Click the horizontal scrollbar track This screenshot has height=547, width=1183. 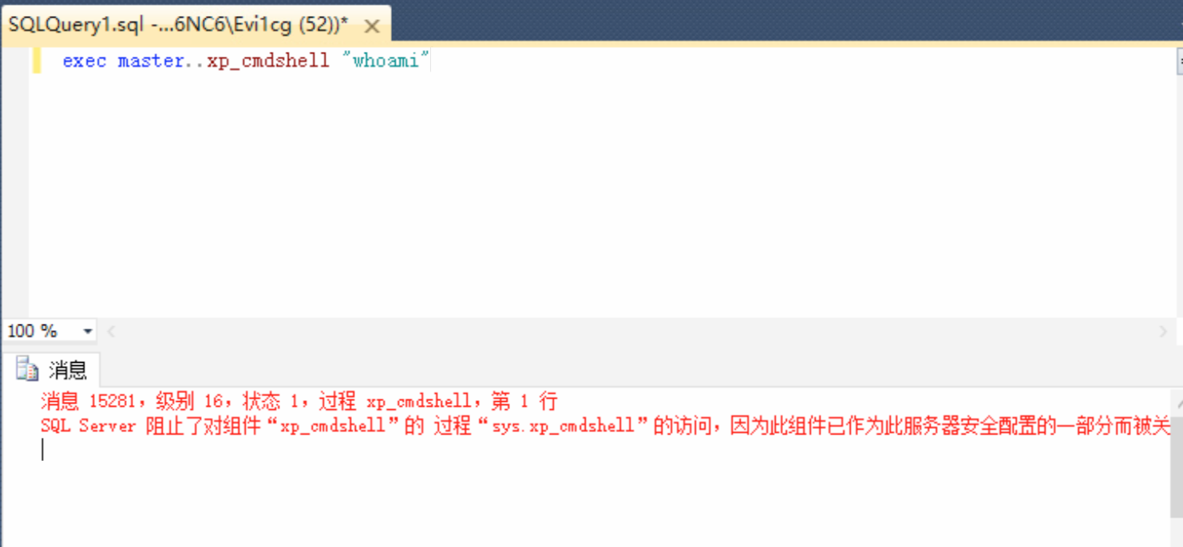[x=639, y=329]
